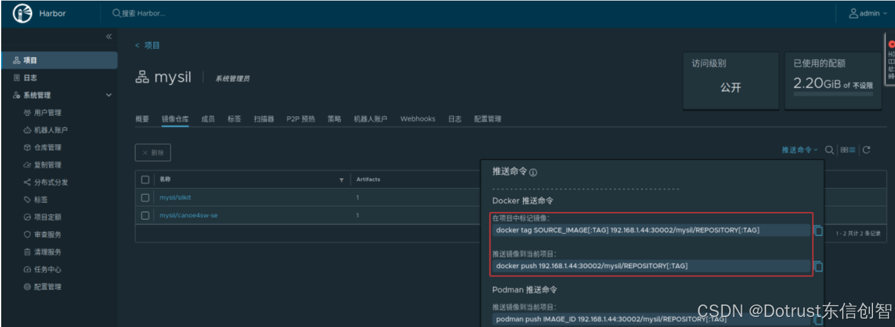The width and height of the screenshot is (895, 327).
Task: Click the 已使用的配额 usage bar
Action: point(833,94)
